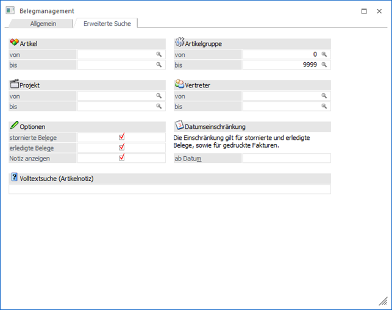Click the resize grip at window corner
Image resolution: width=392 pixels, height=310 pixels.
click(383, 301)
